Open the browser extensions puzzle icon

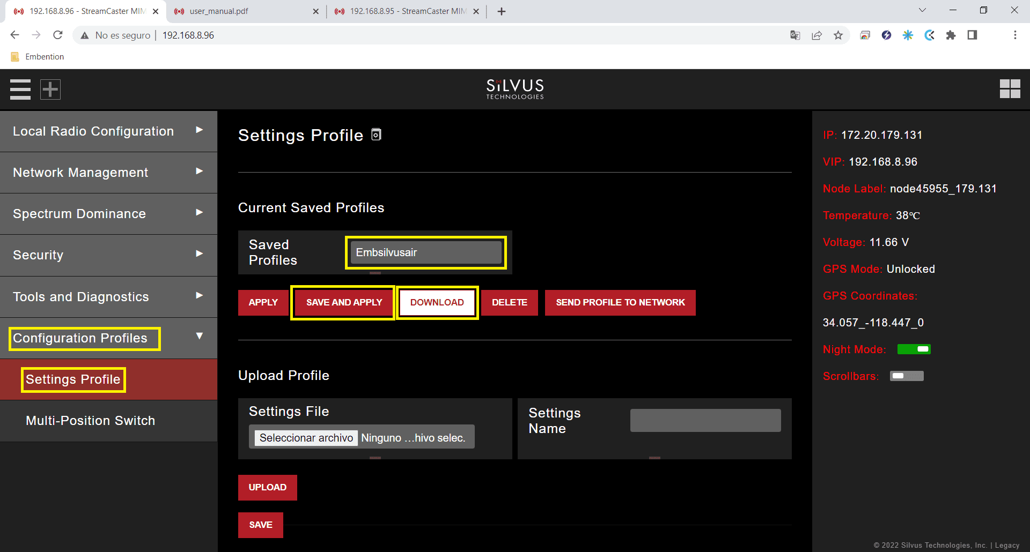951,35
